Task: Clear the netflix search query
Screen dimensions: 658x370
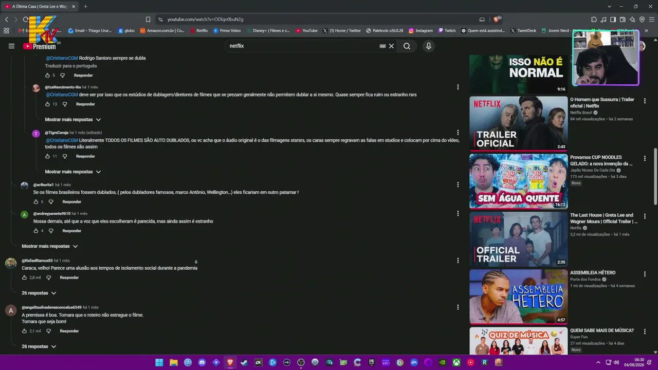Action: tap(391, 46)
